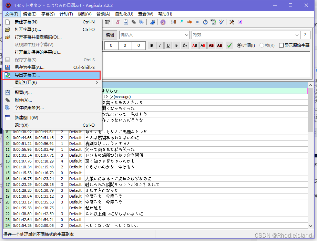Pick outline color with third AB swatch
Image resolution: width=317 pixels, height=241 pixels.
point(211,45)
